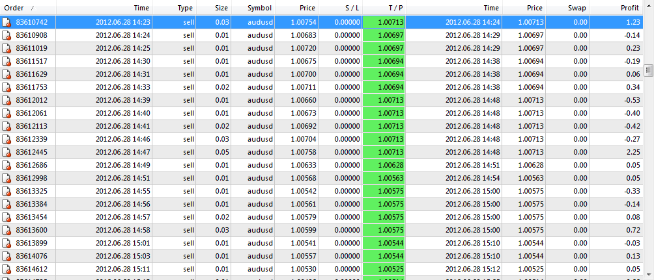Click the order icon for 83612061
The width and height of the screenshot is (654, 280).
pos(7,114)
